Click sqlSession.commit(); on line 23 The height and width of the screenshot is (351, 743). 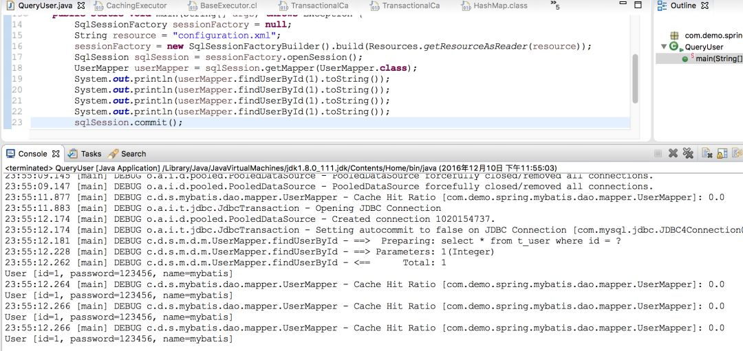129,122
